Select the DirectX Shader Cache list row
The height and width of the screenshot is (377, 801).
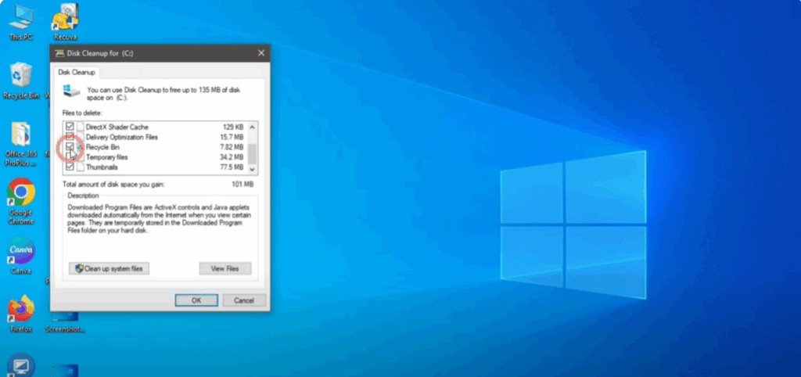[155, 127]
